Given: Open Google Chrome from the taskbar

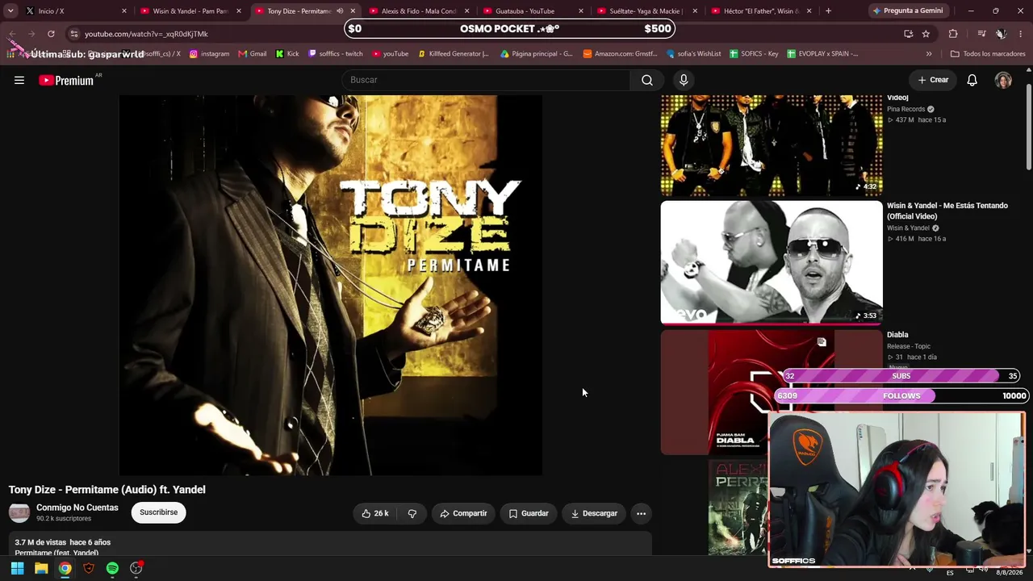Looking at the screenshot, I should click(x=65, y=568).
